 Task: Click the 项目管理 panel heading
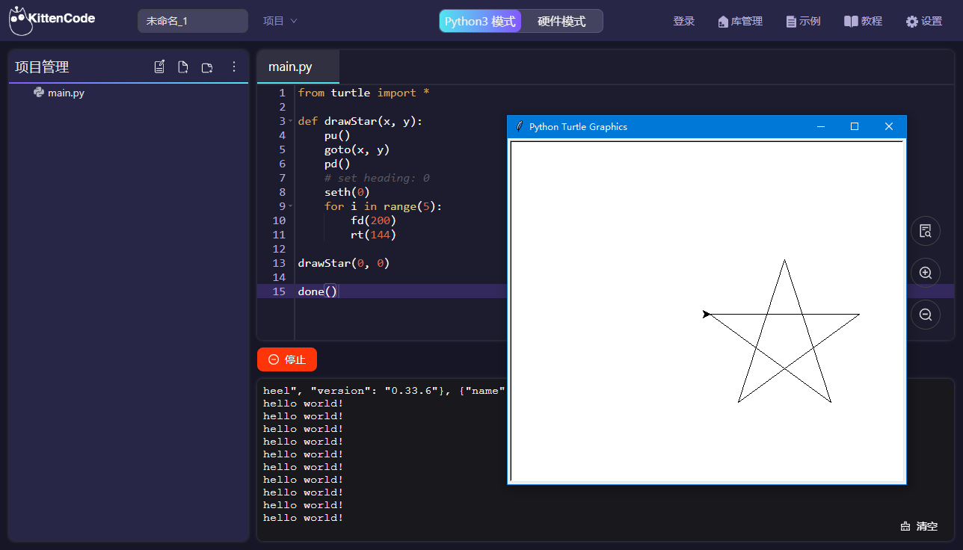click(42, 67)
